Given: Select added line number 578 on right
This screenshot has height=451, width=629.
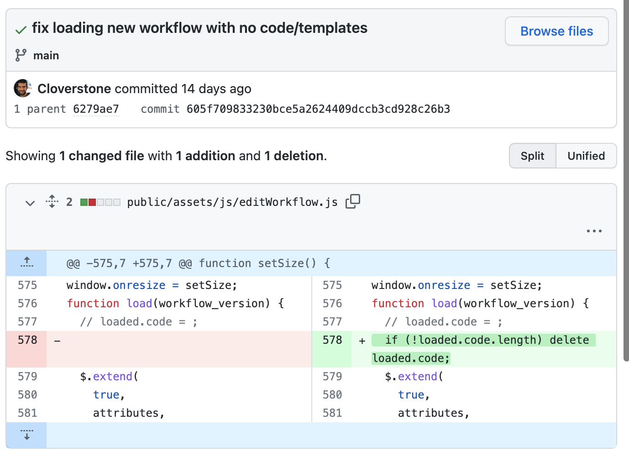Looking at the screenshot, I should pyautogui.click(x=332, y=340).
